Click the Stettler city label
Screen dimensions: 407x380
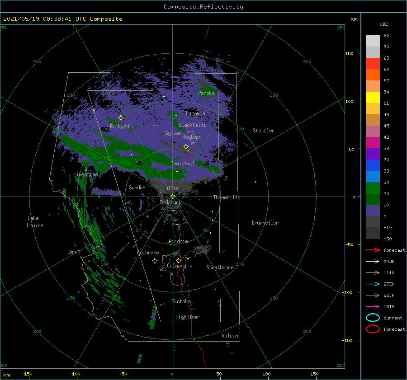pos(264,131)
